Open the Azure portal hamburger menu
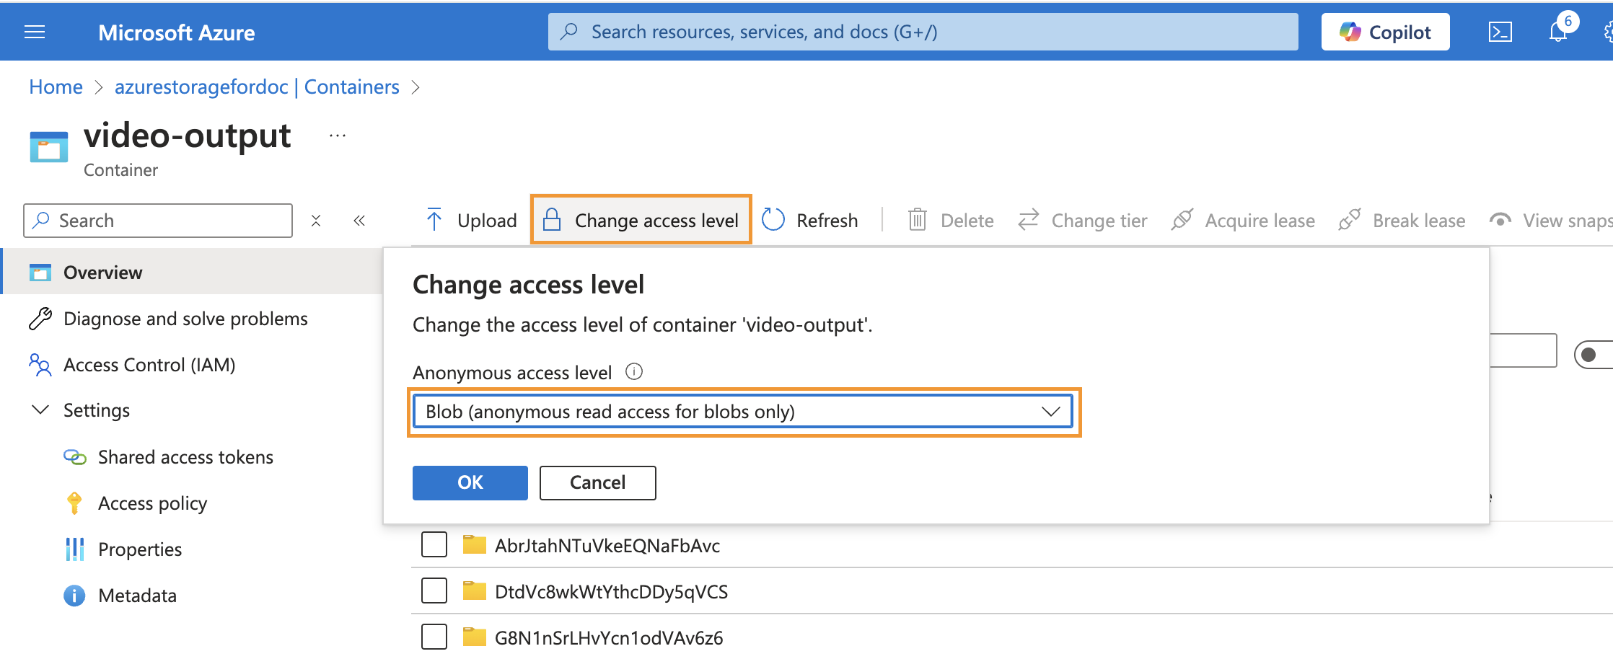Screen dimensions: 1613x659 click(35, 32)
